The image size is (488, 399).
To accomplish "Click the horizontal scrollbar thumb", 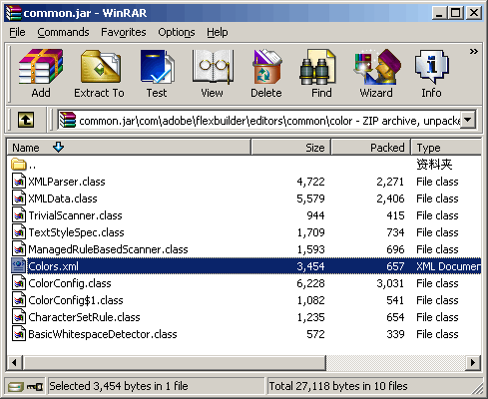I will [174, 362].
